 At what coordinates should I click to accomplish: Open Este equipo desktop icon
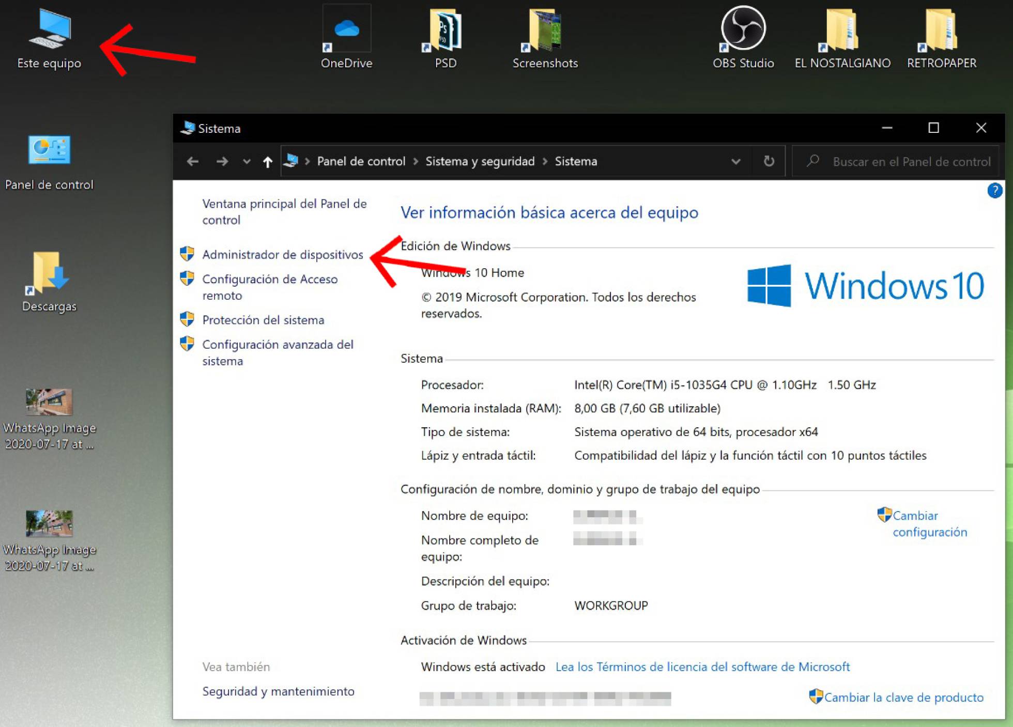coord(49,39)
